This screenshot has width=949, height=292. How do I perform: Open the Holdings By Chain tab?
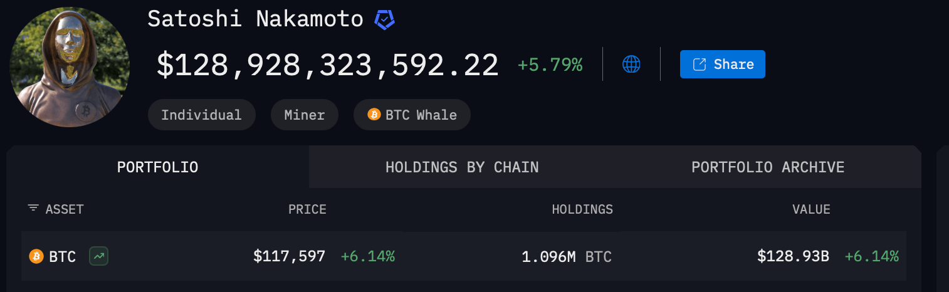coord(462,167)
